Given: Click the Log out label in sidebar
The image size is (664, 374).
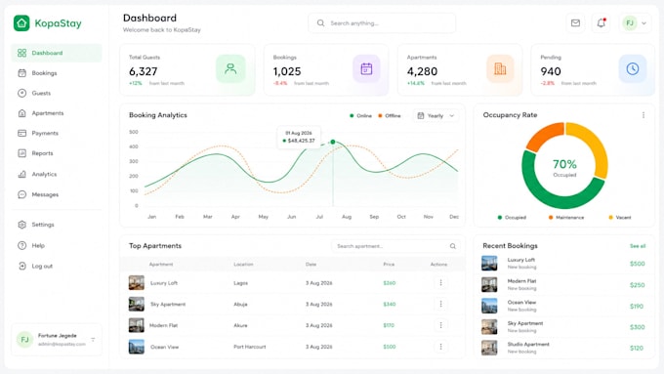Looking at the screenshot, I should pyautogui.click(x=42, y=266).
